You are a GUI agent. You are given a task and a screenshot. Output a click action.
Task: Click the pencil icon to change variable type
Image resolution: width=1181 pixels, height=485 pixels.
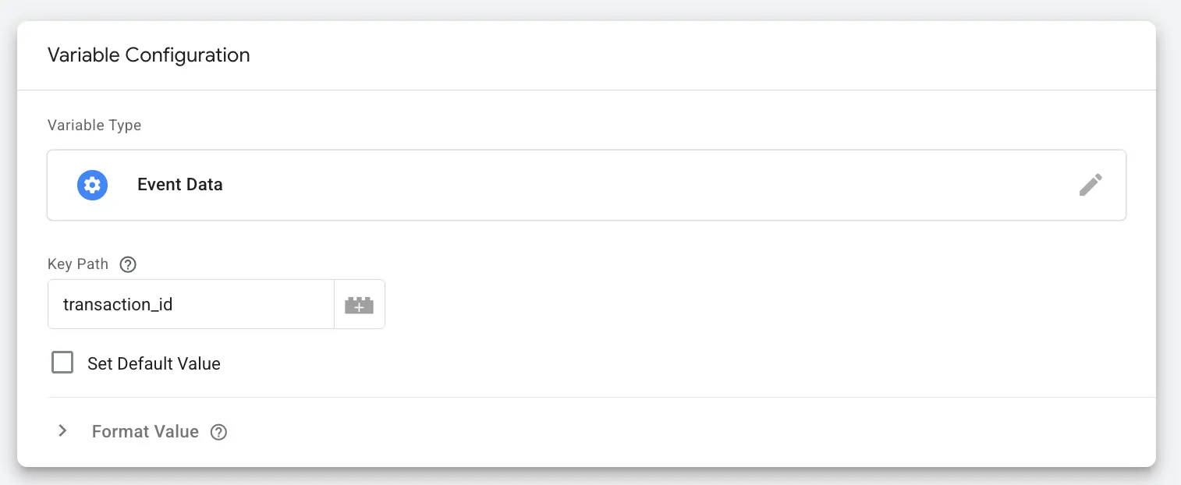(x=1090, y=185)
